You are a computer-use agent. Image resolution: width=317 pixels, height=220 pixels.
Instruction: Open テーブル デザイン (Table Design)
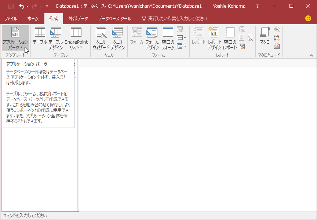[56, 38]
